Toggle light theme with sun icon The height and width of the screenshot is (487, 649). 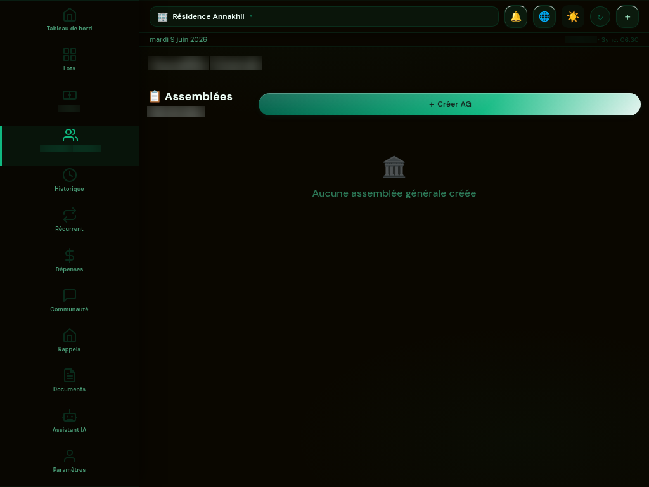[x=573, y=16]
